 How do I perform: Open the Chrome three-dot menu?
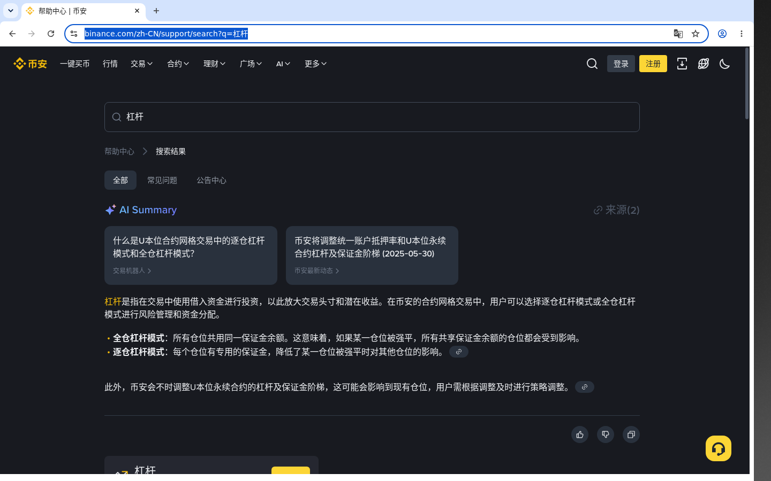[x=742, y=34]
